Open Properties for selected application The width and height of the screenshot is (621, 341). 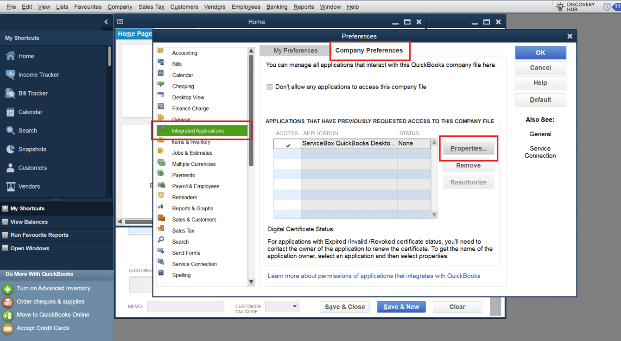469,148
